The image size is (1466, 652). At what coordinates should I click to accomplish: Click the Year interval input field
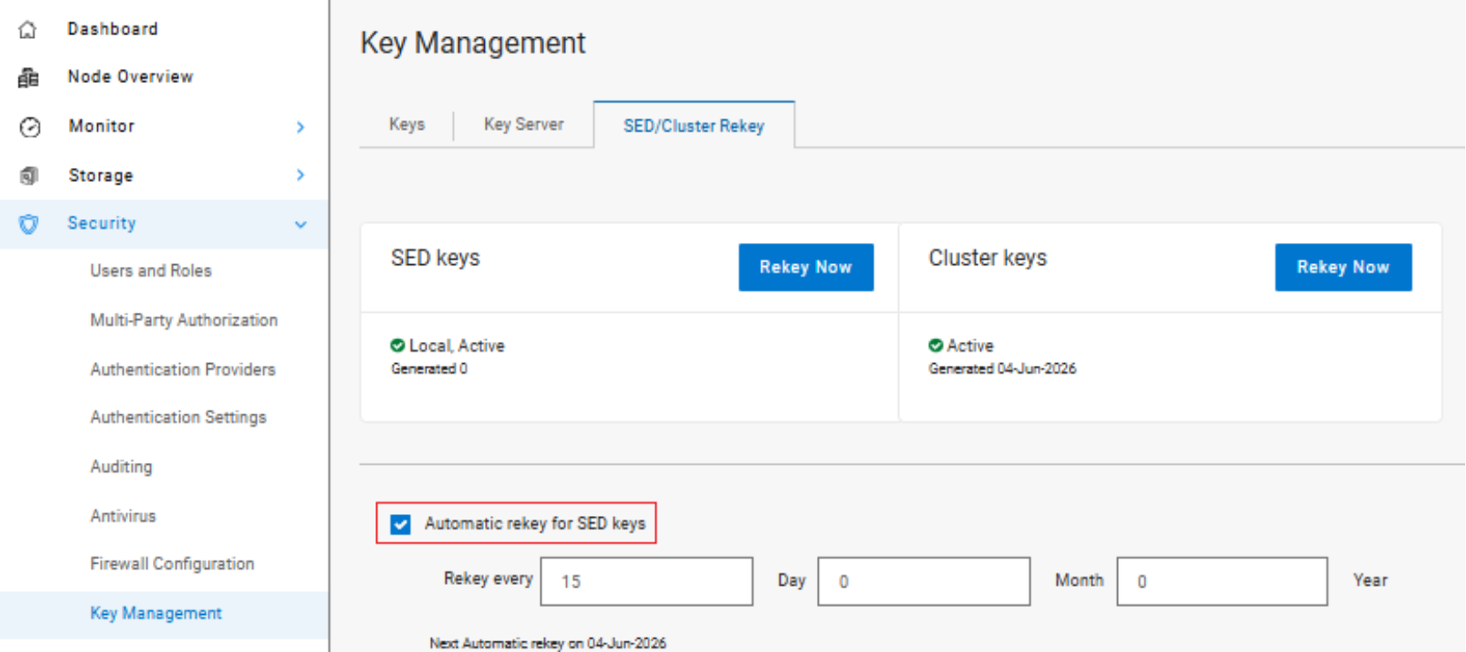click(1222, 581)
